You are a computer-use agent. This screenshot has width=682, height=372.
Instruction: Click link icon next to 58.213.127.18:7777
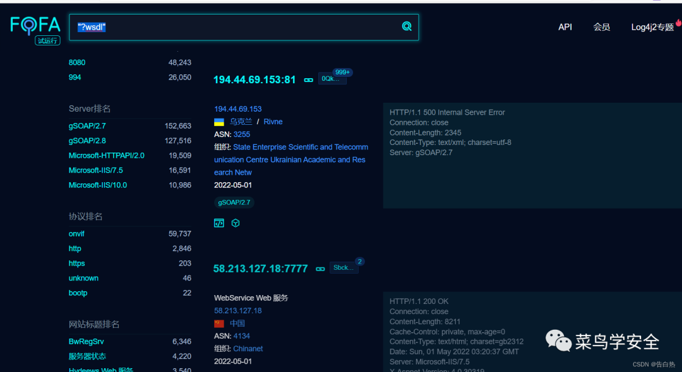tap(320, 269)
